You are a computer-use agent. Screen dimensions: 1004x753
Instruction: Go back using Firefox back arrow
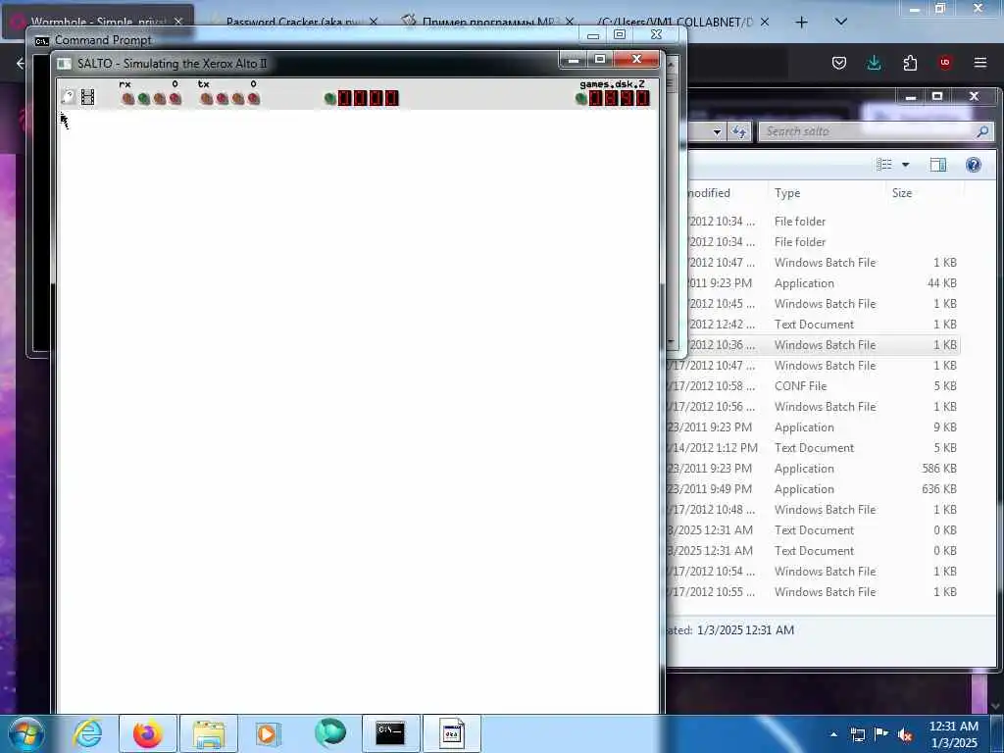click(x=20, y=63)
